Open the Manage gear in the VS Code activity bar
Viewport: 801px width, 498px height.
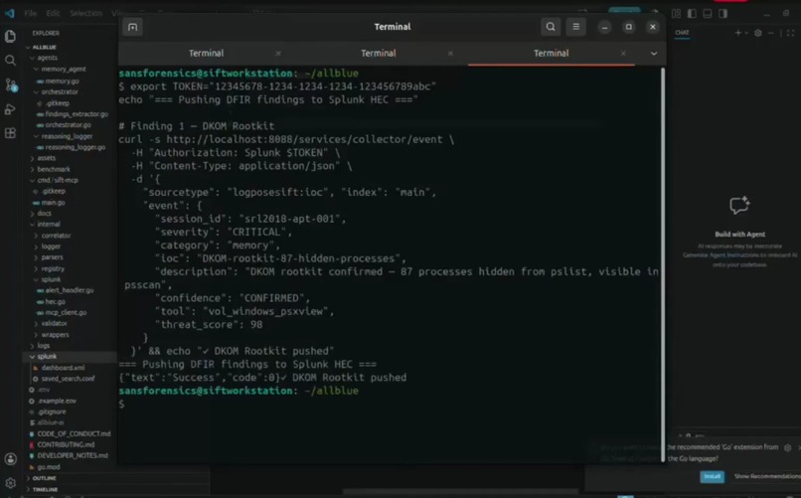tap(10, 483)
